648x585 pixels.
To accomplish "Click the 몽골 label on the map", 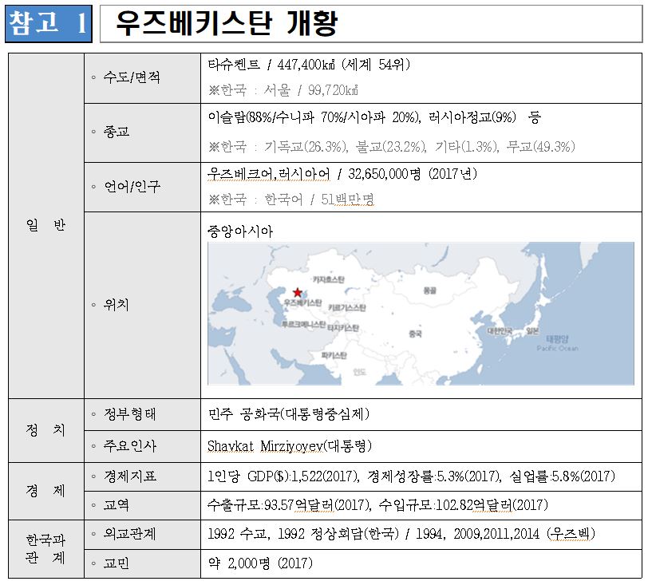I will [x=430, y=291].
